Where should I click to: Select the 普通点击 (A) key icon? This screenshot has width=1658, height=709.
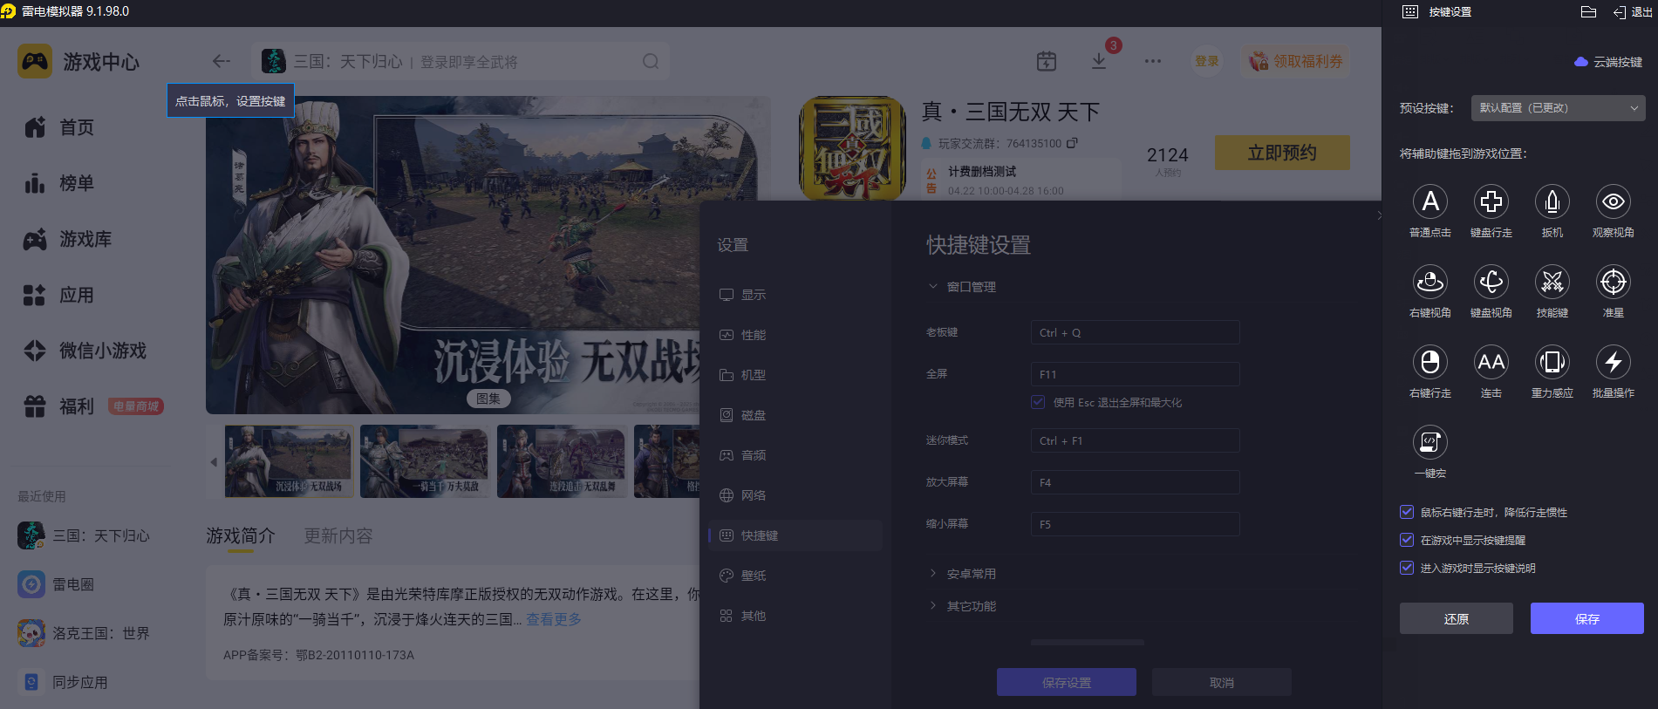tap(1429, 201)
